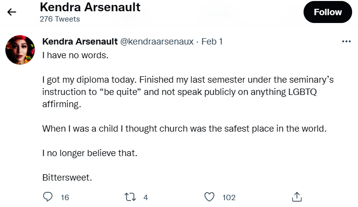Open the tweet's three-dot more menu
The width and height of the screenshot is (358, 207).
click(346, 42)
